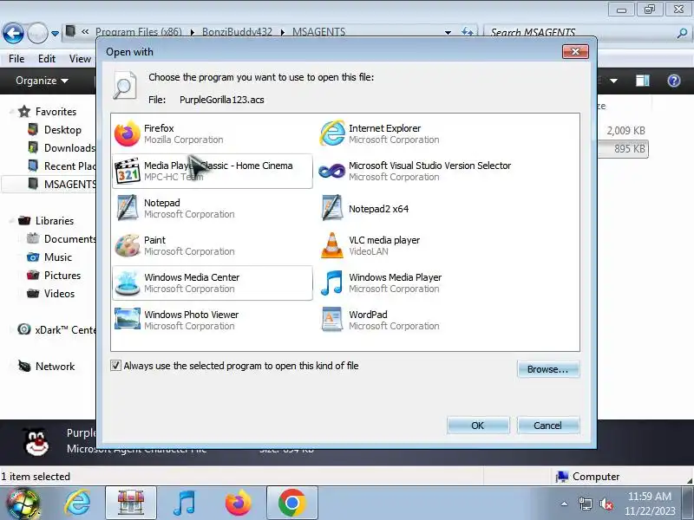This screenshot has width=694, height=520.
Task: Open Pictures library
Action: tap(62, 275)
